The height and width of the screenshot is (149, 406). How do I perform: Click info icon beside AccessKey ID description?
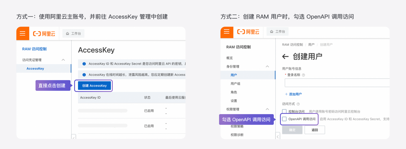tap(84, 64)
